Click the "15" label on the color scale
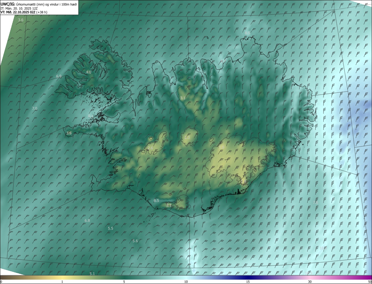Viewport: 372px width, 284px height. pos(248,282)
